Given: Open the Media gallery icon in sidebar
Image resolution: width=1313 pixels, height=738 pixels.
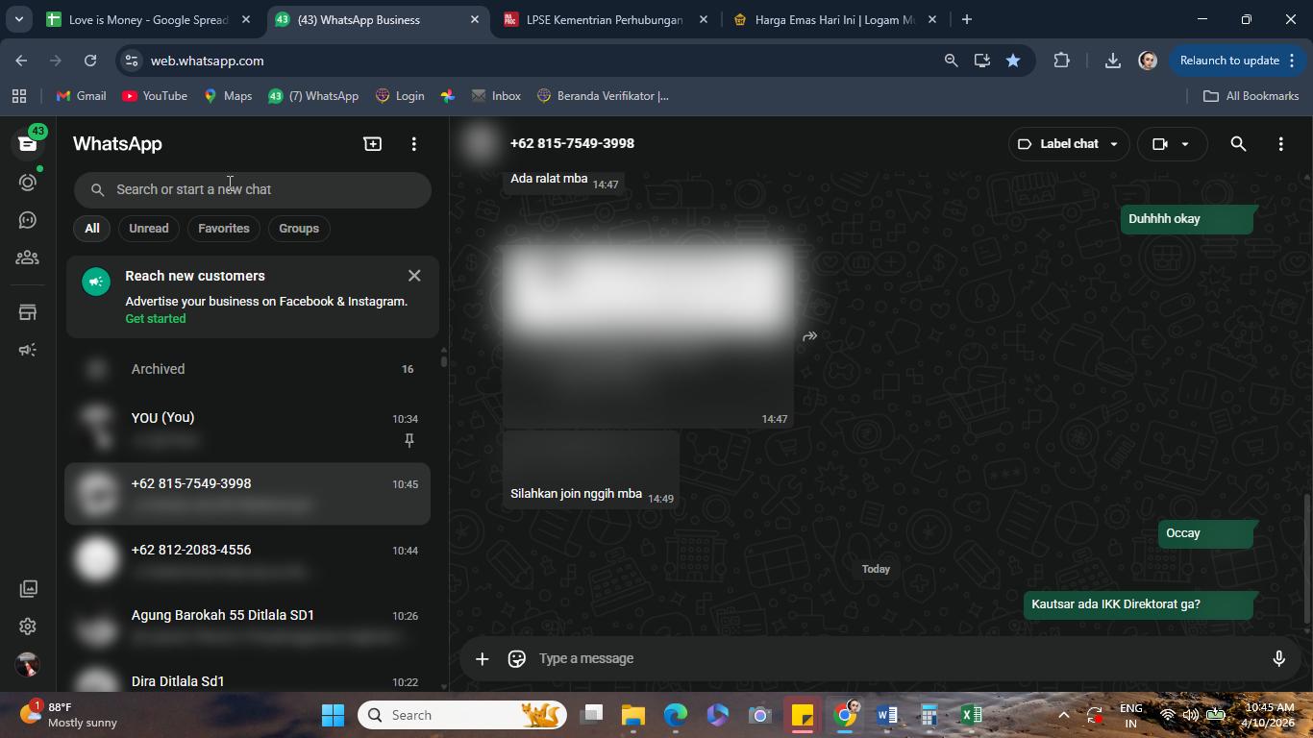Looking at the screenshot, I should [x=28, y=588].
